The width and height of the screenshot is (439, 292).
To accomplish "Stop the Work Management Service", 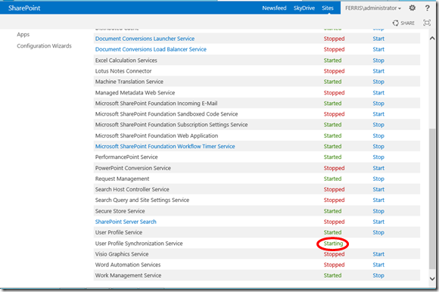I will pyautogui.click(x=378, y=275).
